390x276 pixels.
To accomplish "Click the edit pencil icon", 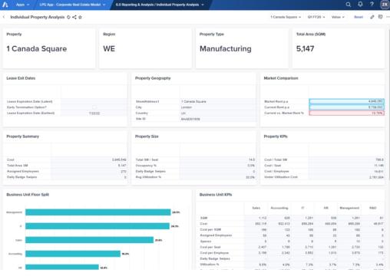I will tap(372, 17).
